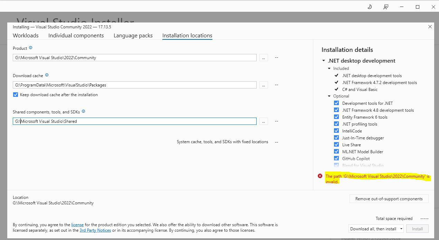Click the red error icon
Screen dimensions: 439x240
(x=320, y=176)
